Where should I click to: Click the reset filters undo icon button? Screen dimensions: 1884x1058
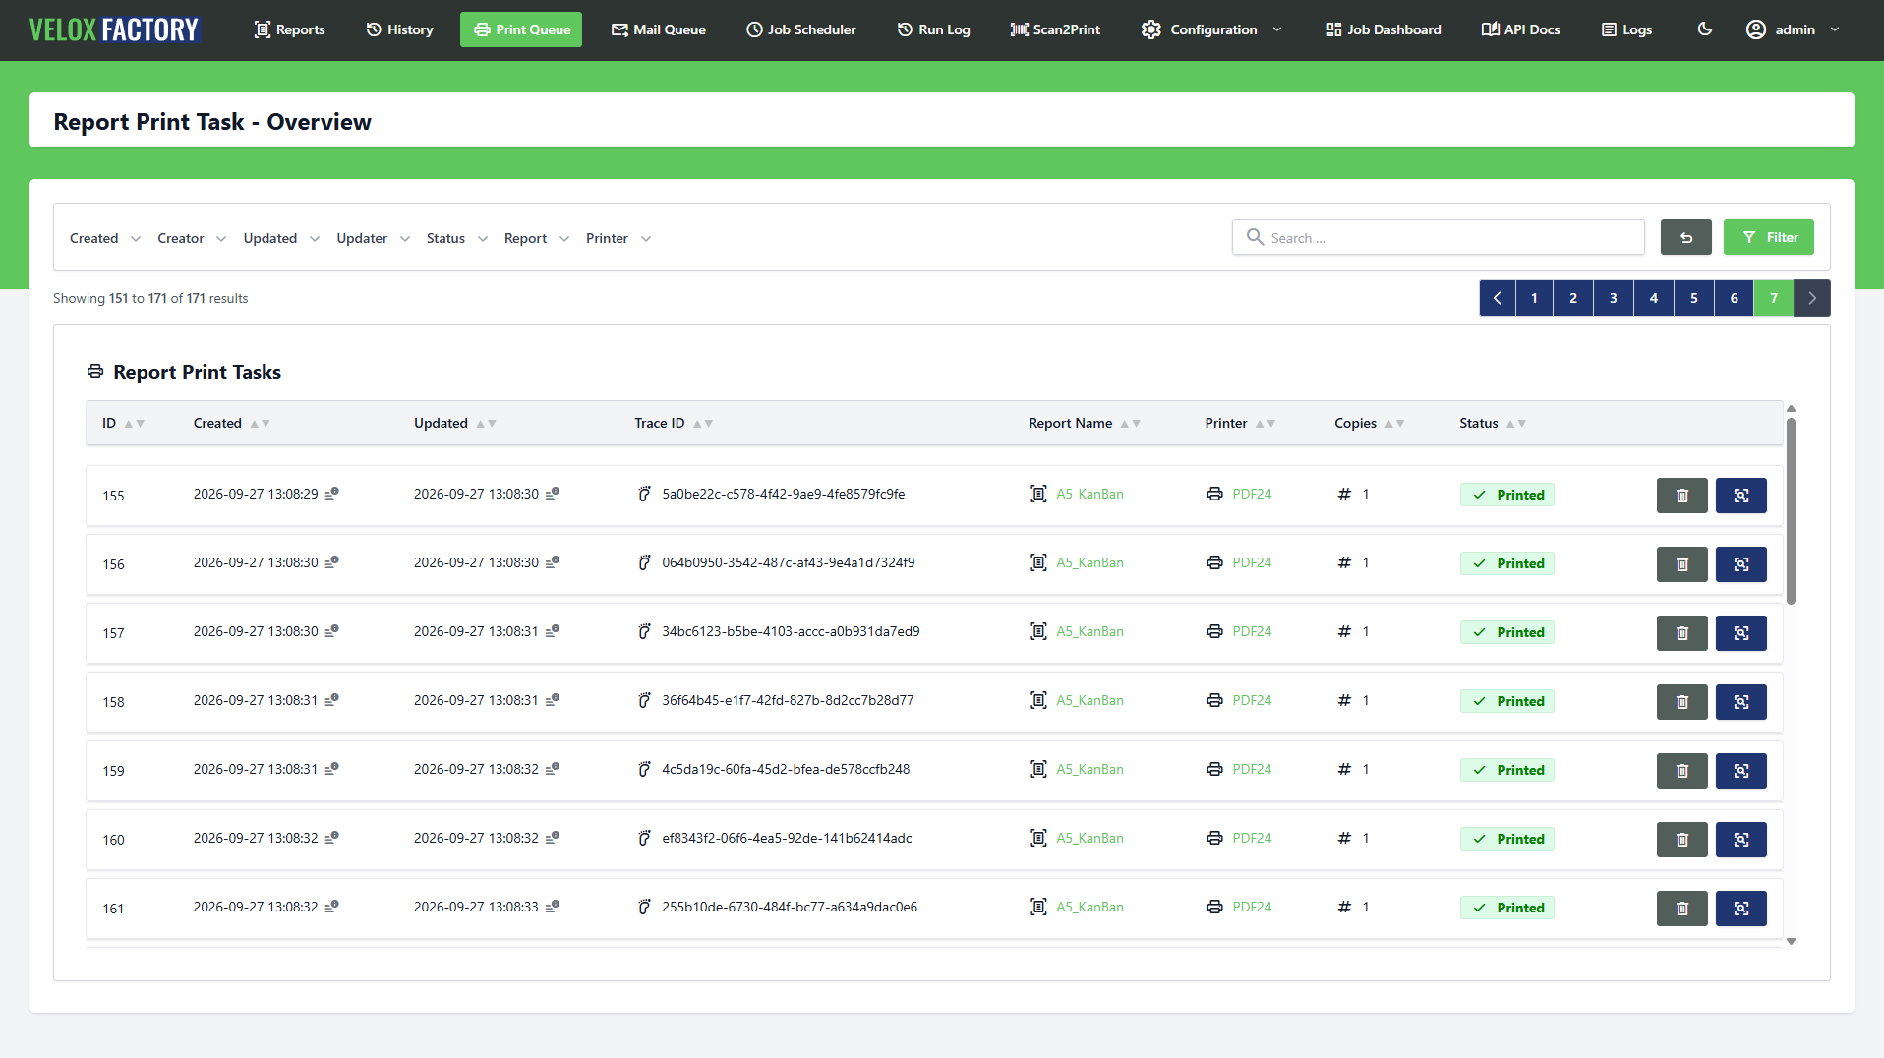[1686, 237]
